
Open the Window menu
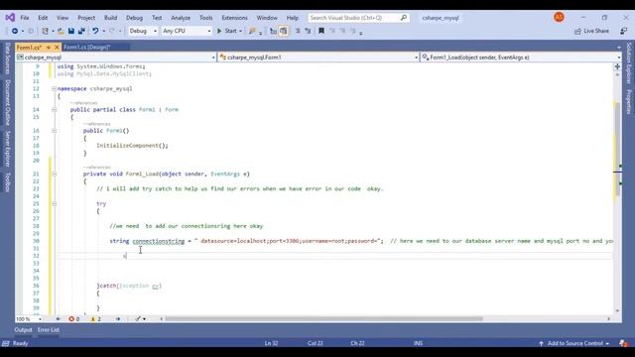pos(267,18)
